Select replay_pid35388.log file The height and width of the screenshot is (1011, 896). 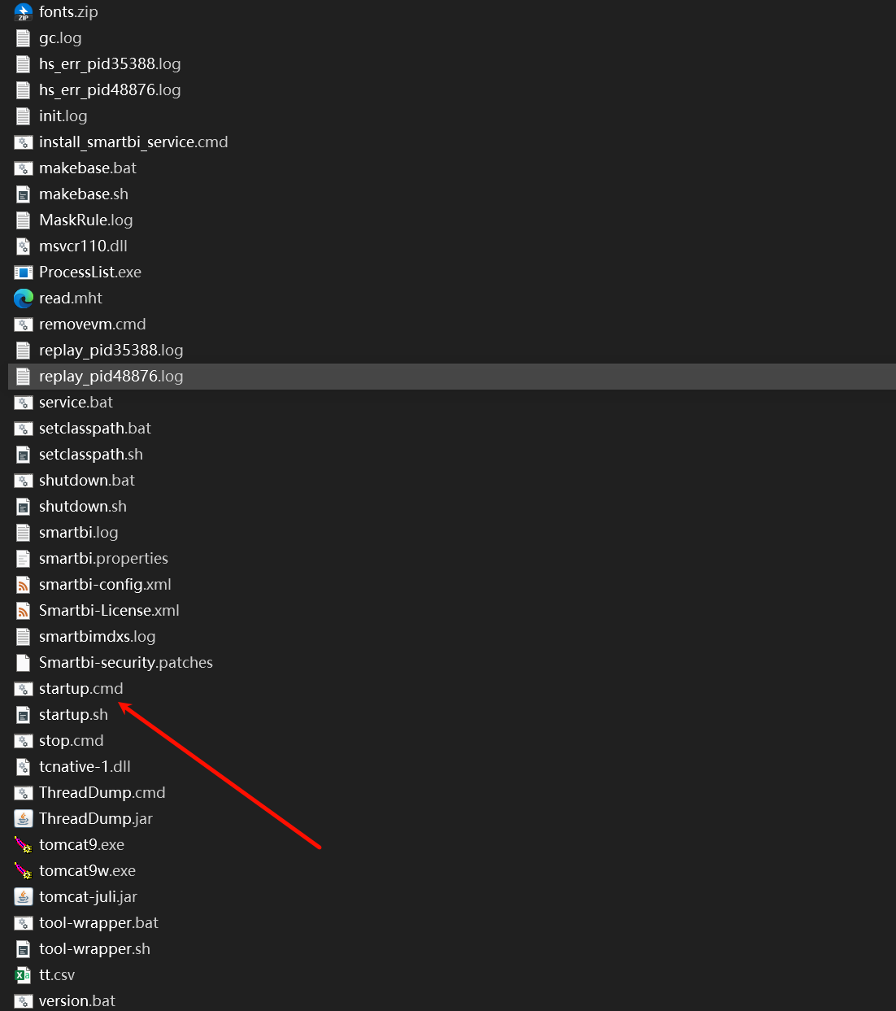click(x=111, y=351)
